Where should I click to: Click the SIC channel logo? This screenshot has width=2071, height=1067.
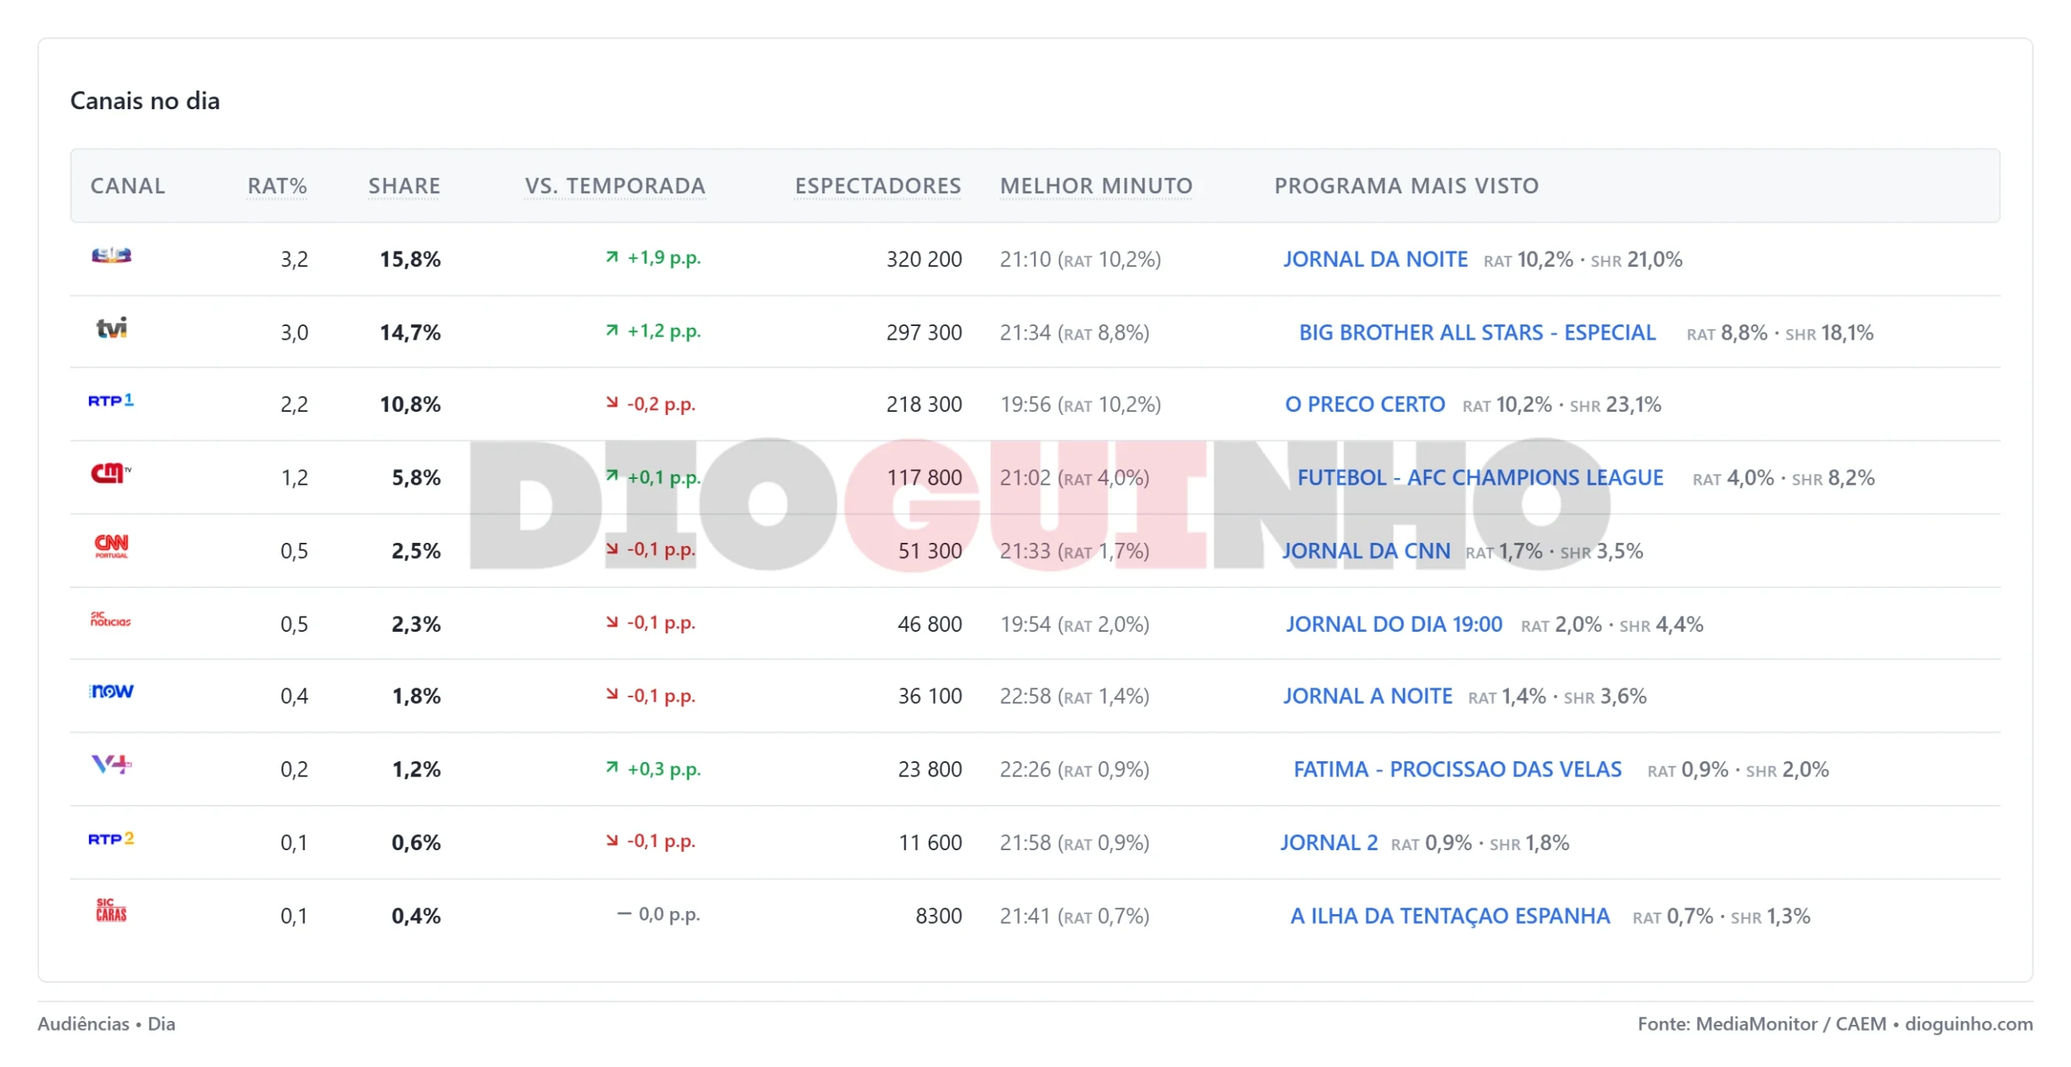(111, 255)
